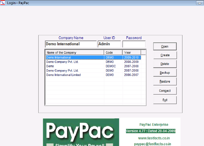Viewport: 204px width, 146px height.
Task: Sort by Name of the Company header
Action: 75,52
